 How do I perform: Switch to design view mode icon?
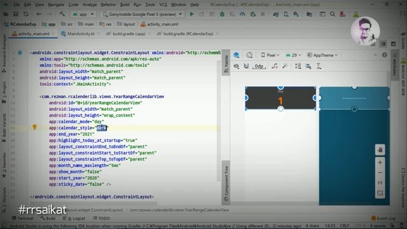click(x=393, y=44)
